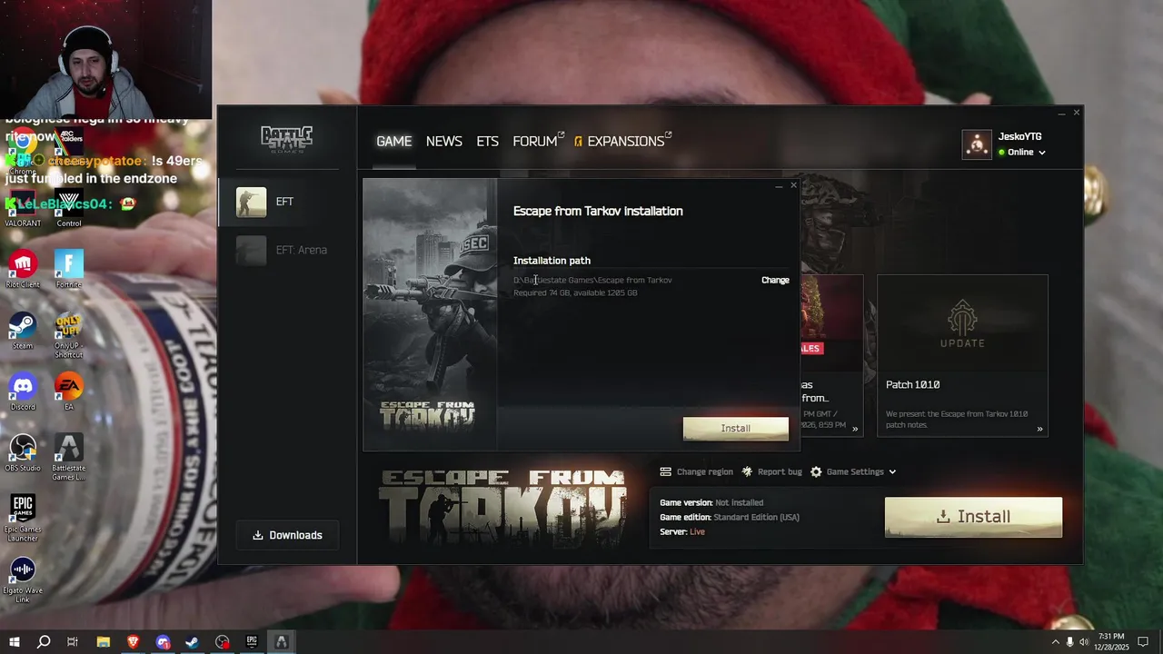The width and height of the screenshot is (1163, 654).
Task: Click Windows Start button
Action: (14, 642)
